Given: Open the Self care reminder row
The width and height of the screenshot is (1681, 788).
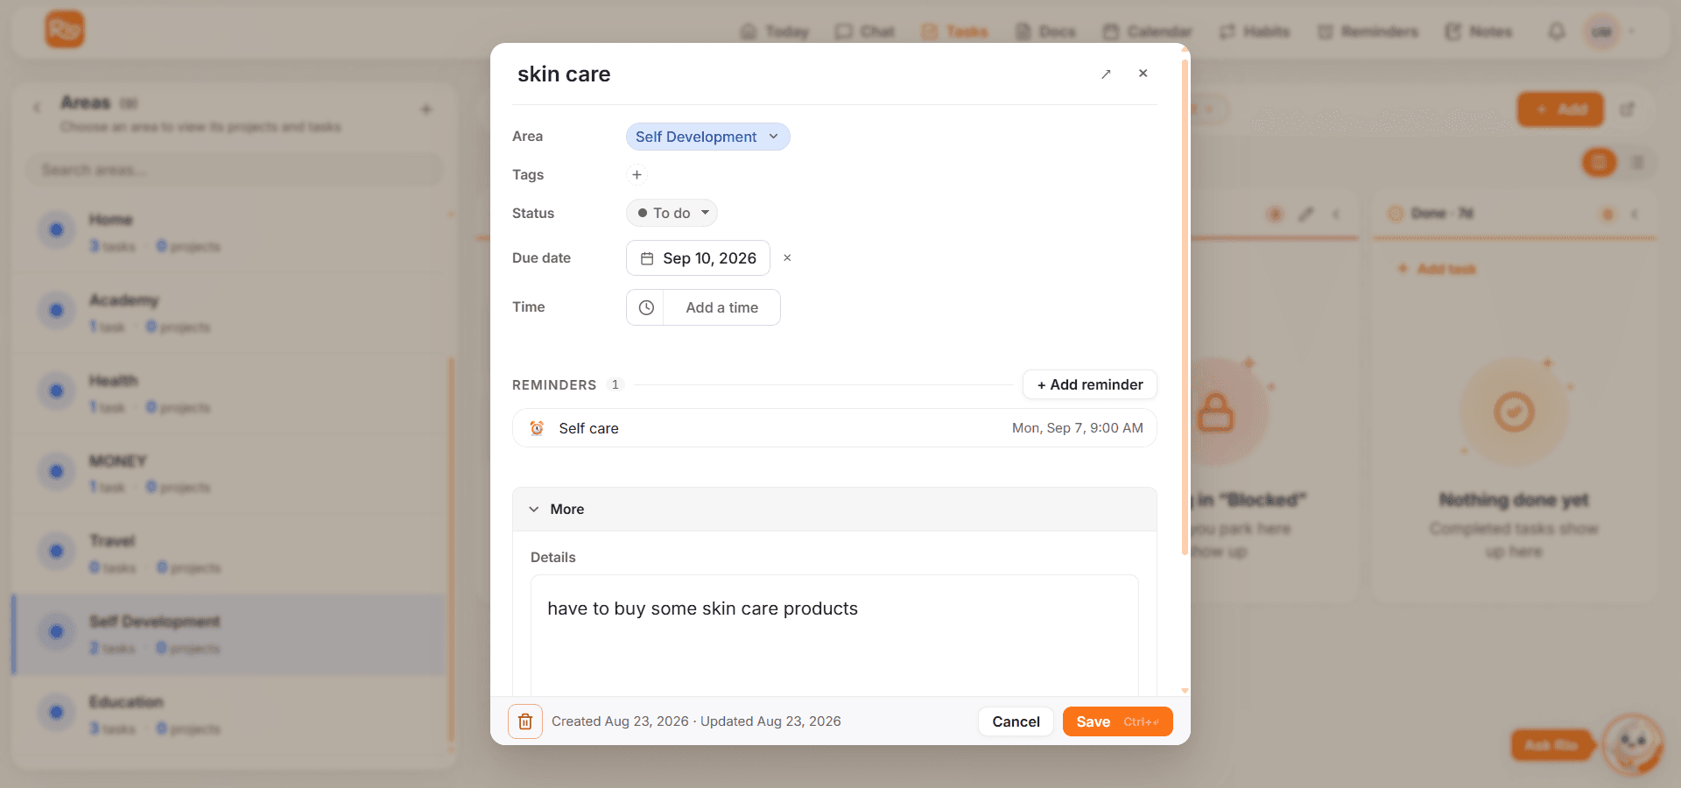Looking at the screenshot, I should [x=834, y=428].
